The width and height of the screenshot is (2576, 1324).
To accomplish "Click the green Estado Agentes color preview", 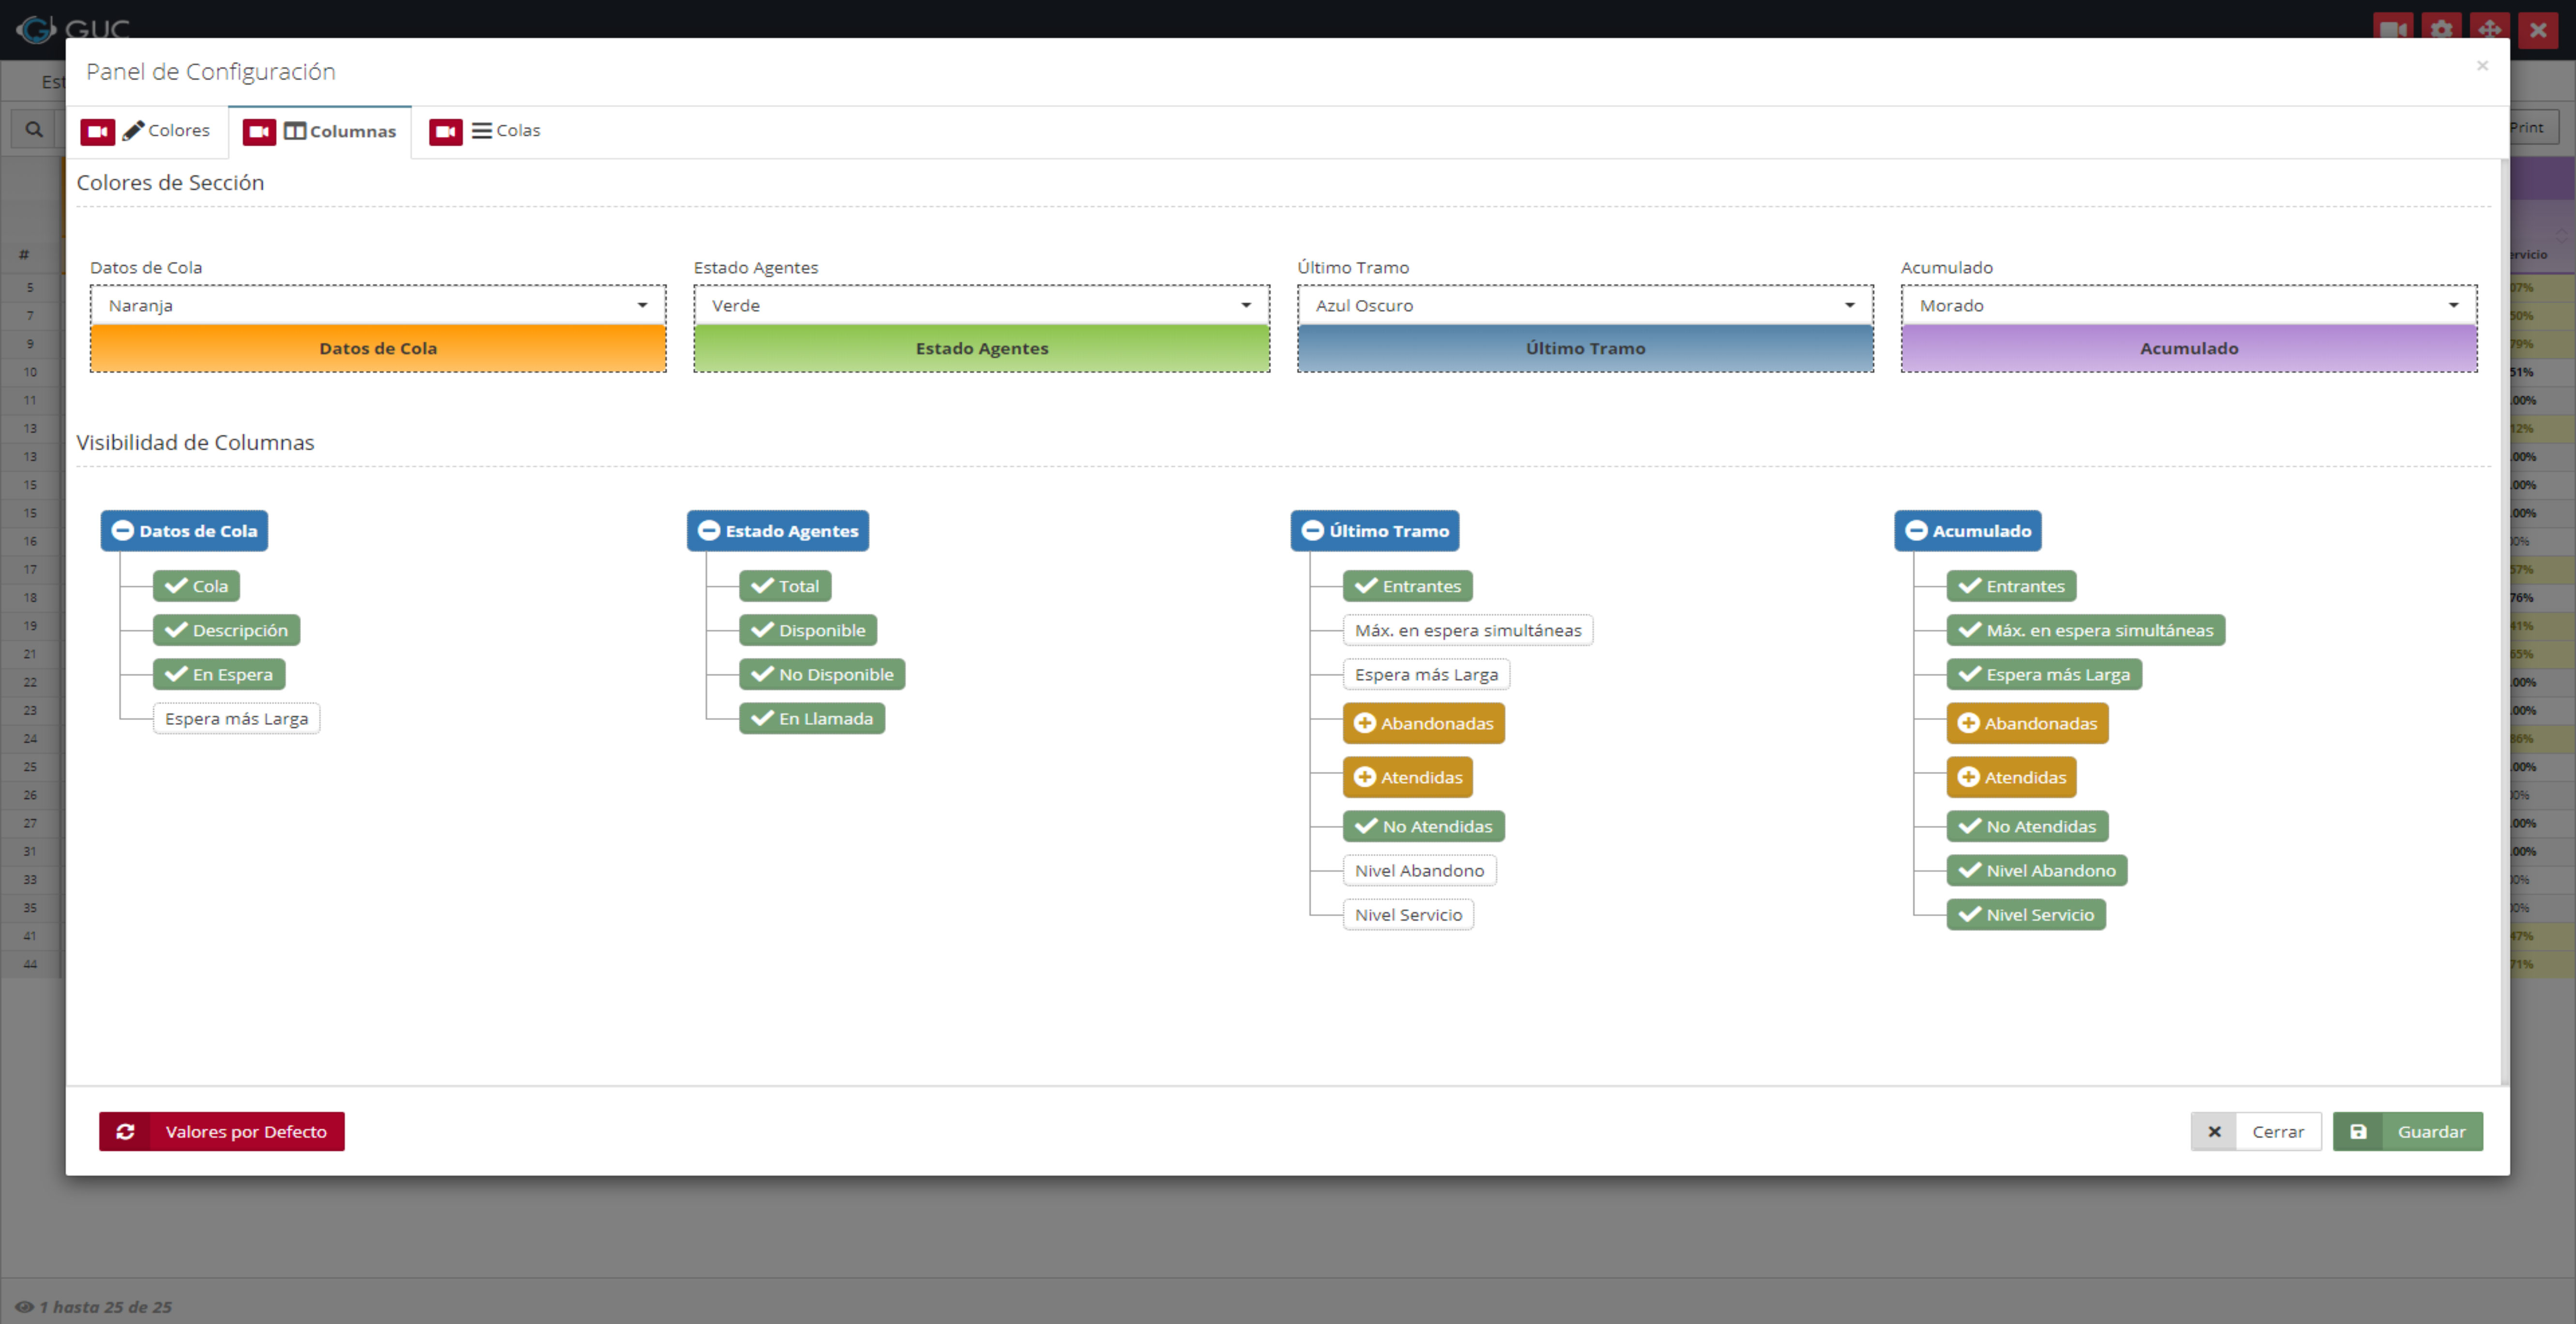I will pyautogui.click(x=982, y=348).
